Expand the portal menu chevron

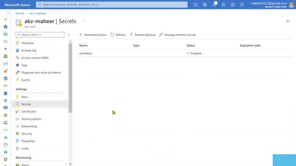[x=8, y=12]
